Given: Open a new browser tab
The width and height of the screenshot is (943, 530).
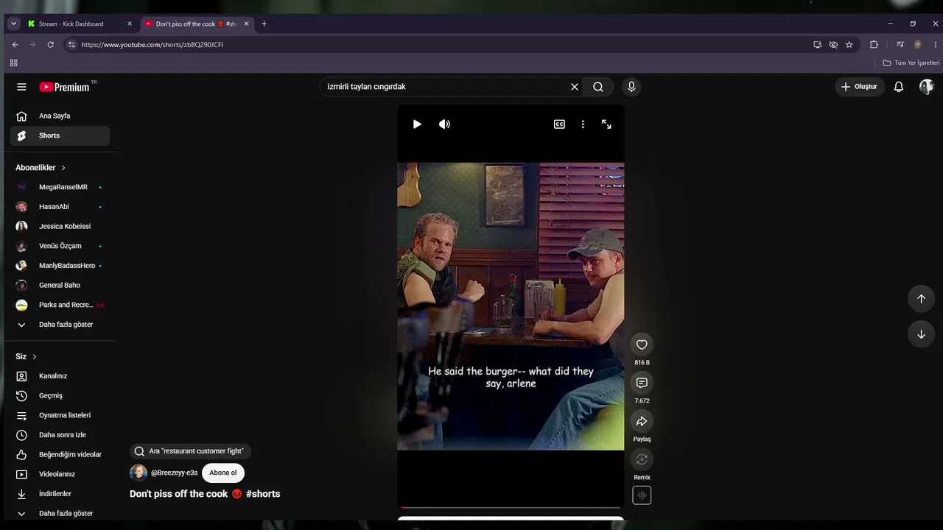Looking at the screenshot, I should pos(264,24).
